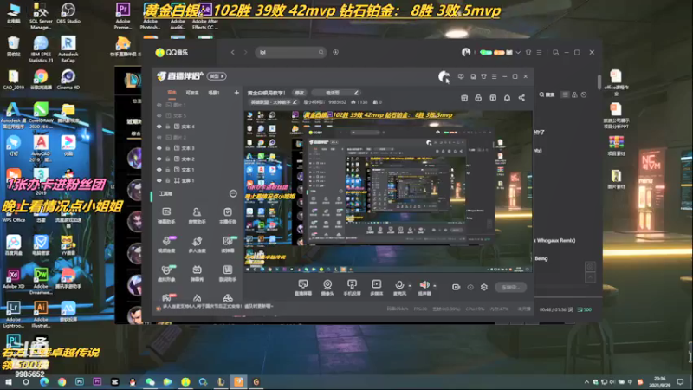Click the skin icon in QQ音乐 title bar

pos(528,52)
